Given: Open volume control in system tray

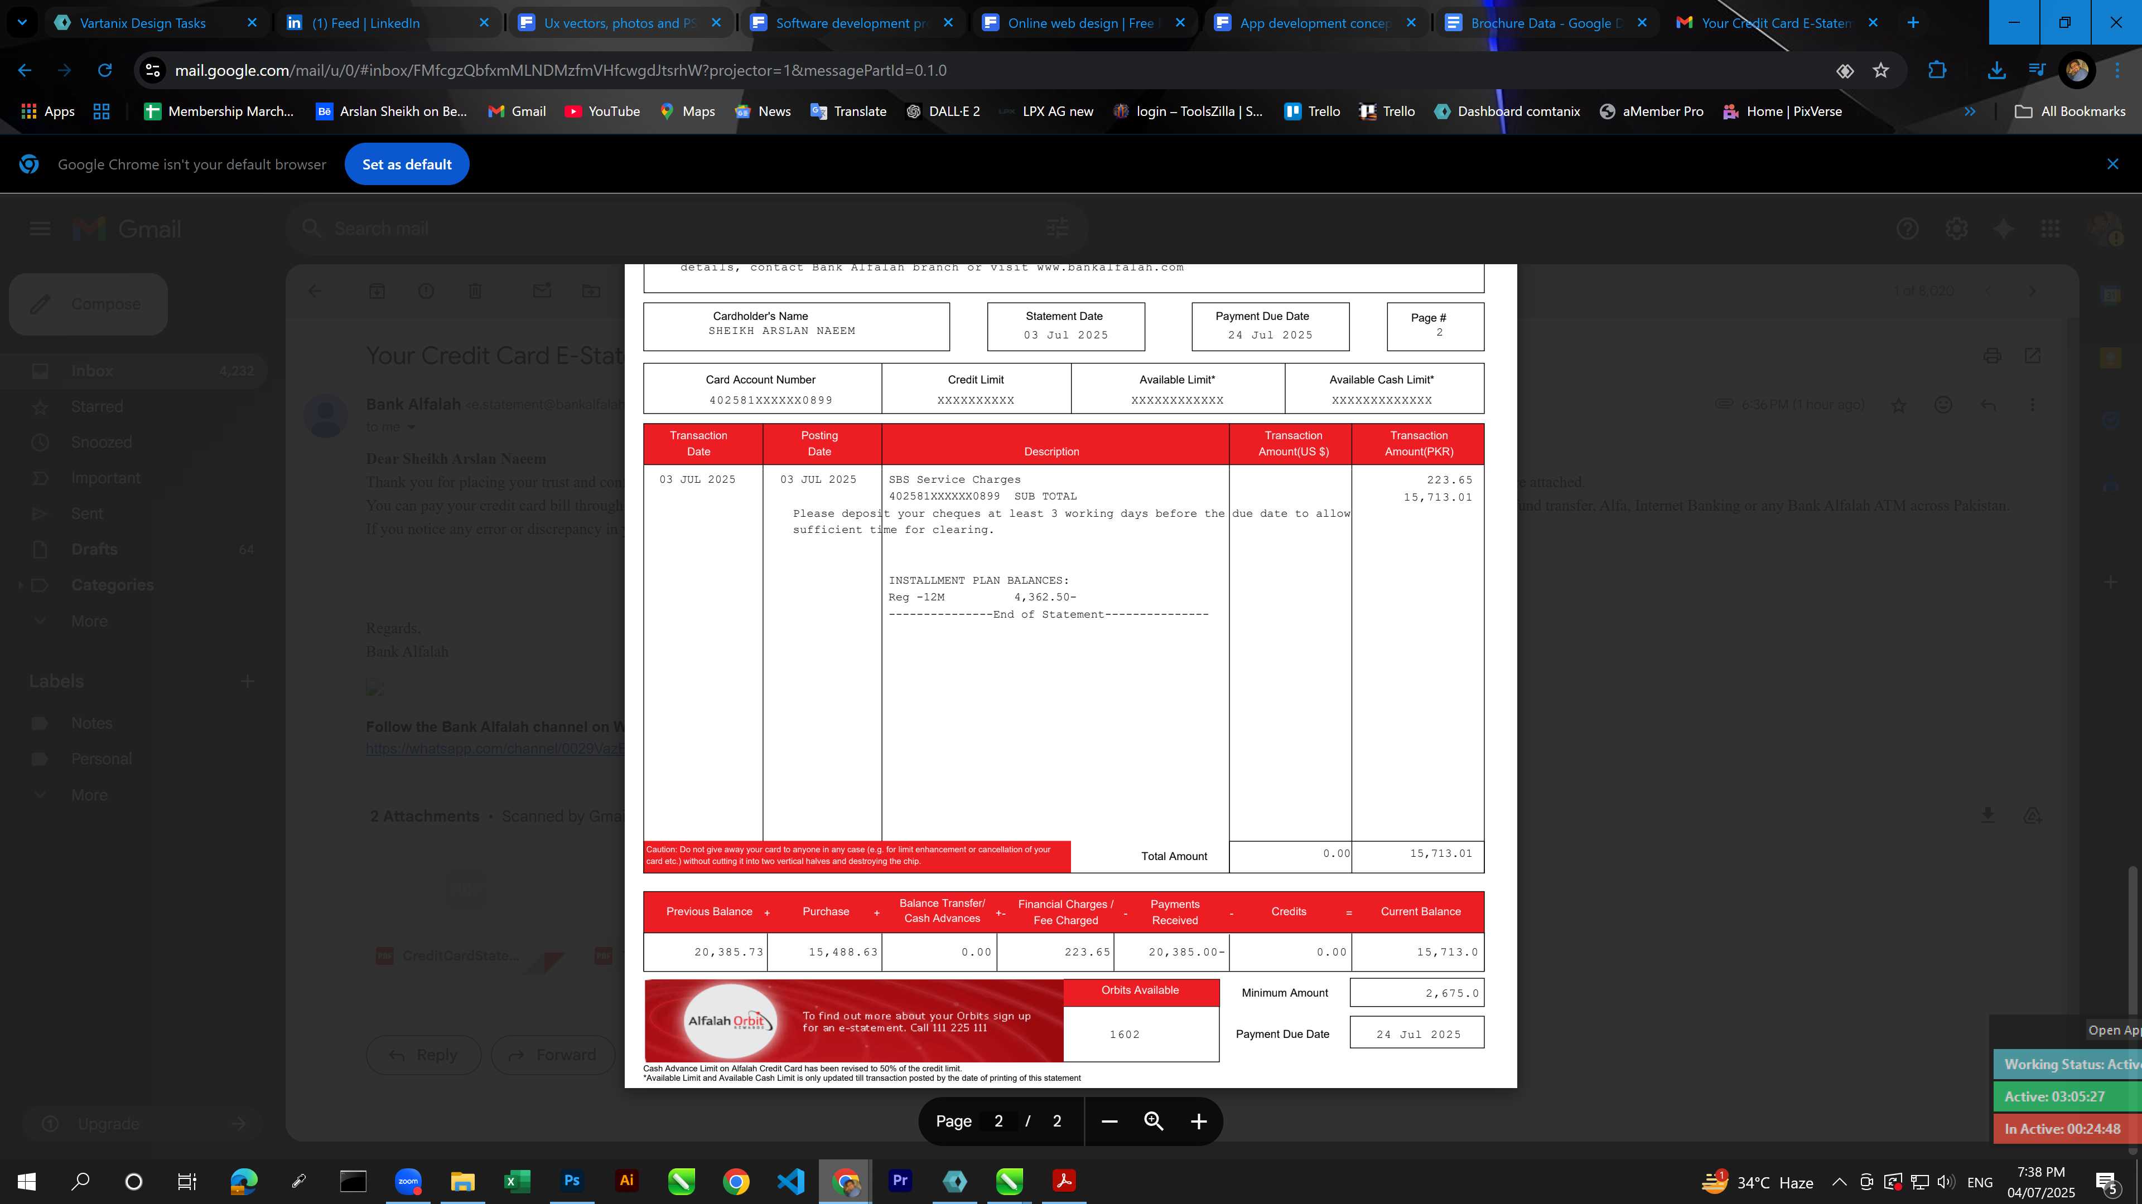Looking at the screenshot, I should (x=1945, y=1182).
